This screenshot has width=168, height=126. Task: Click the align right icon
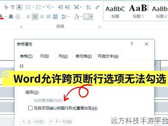pos(42,17)
